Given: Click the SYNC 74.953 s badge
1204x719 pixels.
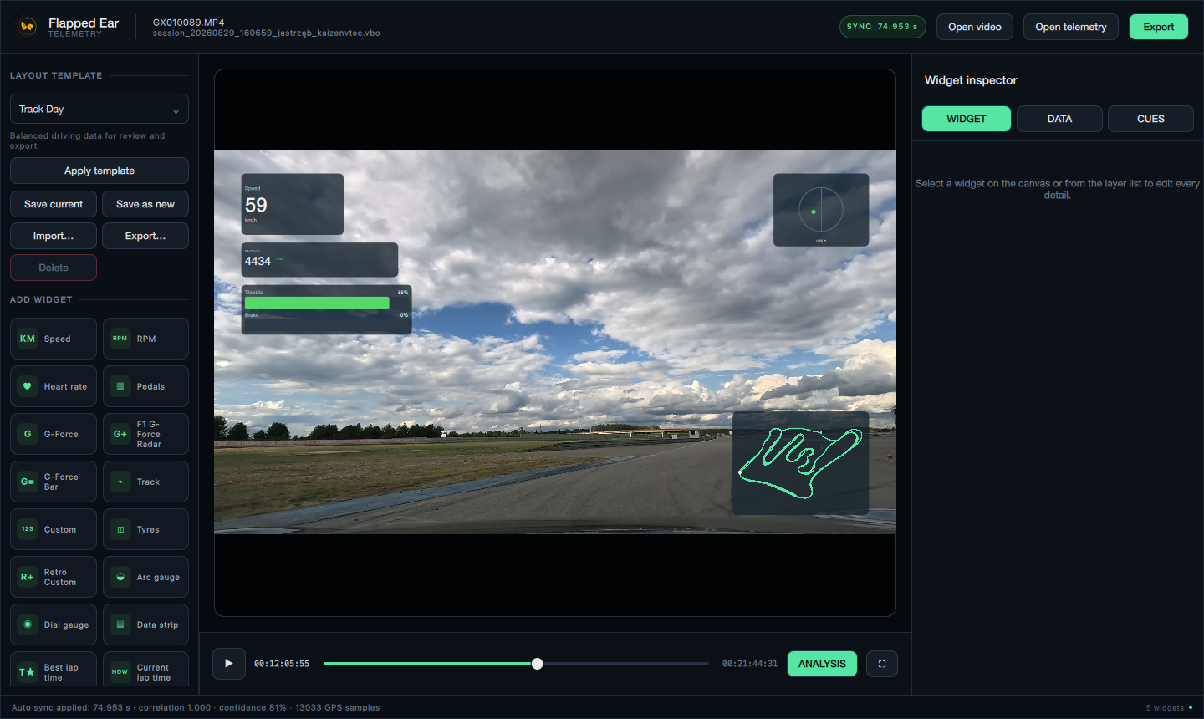Looking at the screenshot, I should [x=883, y=27].
